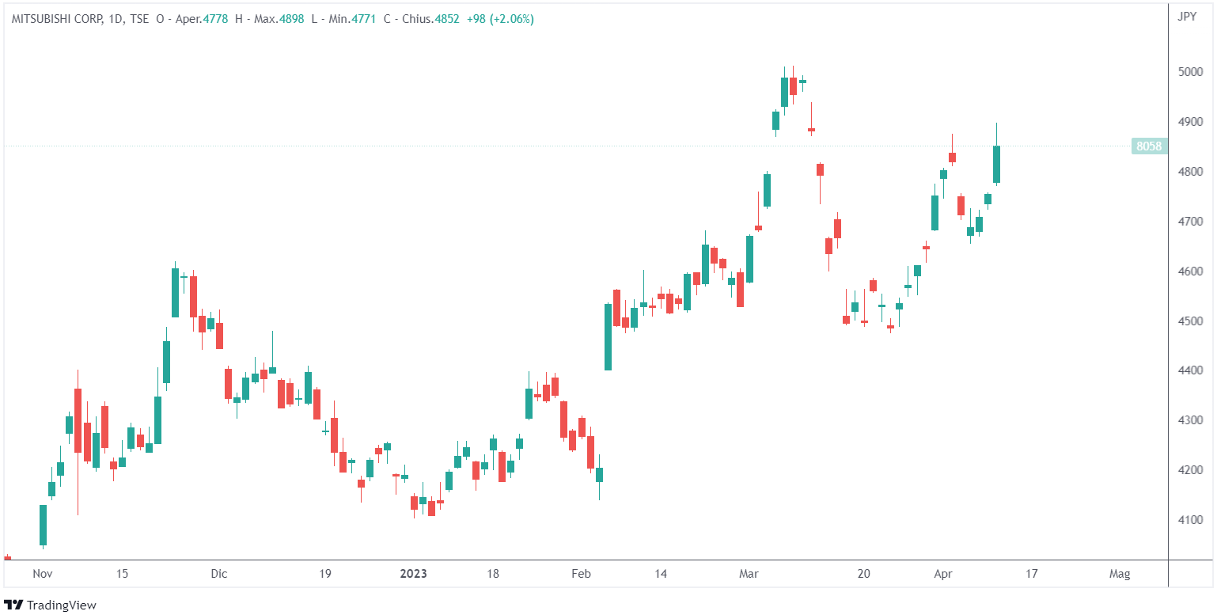Click the Nov date on the time axis
1217x615 pixels.
click(43, 574)
